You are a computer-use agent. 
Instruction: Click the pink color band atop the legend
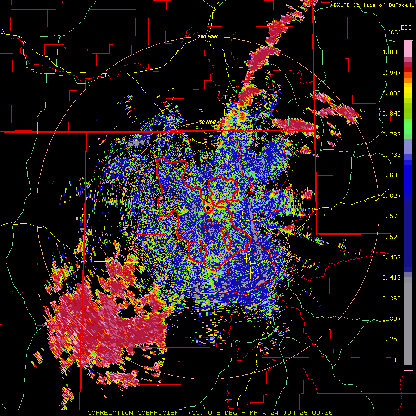click(x=408, y=49)
